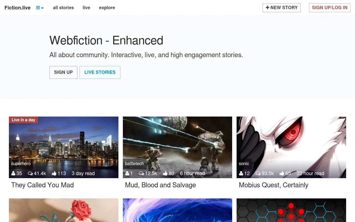
Task: Click the 6 hour read text
Action: 192,173
